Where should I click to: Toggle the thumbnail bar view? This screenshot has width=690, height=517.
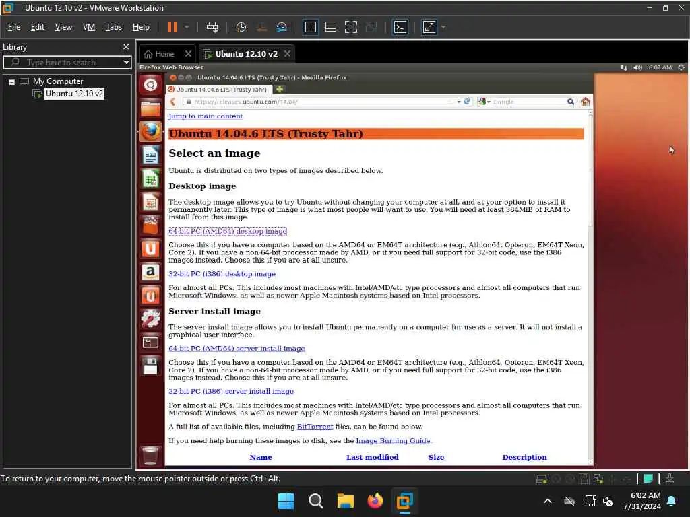(330, 27)
